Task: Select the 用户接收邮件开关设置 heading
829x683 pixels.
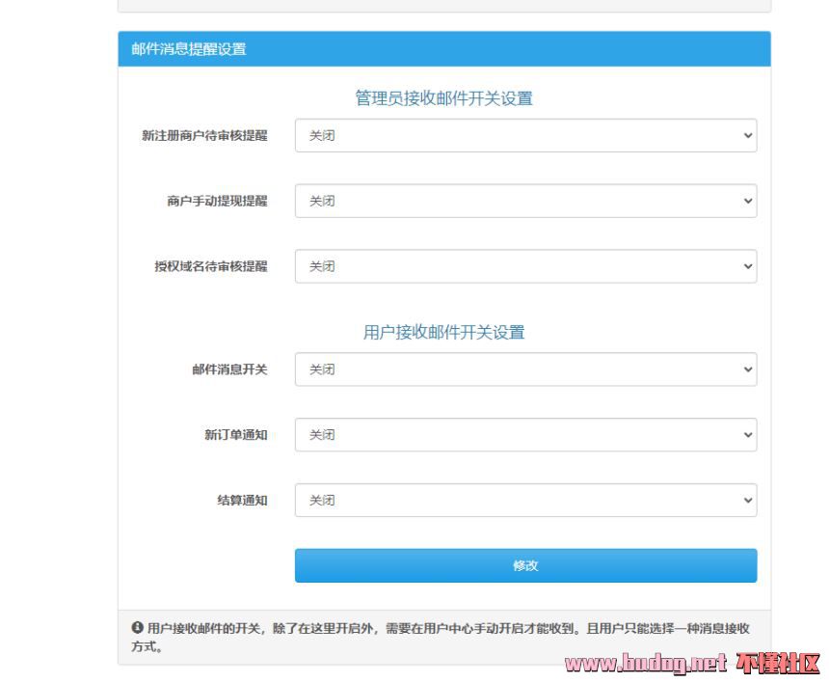Action: click(x=443, y=333)
